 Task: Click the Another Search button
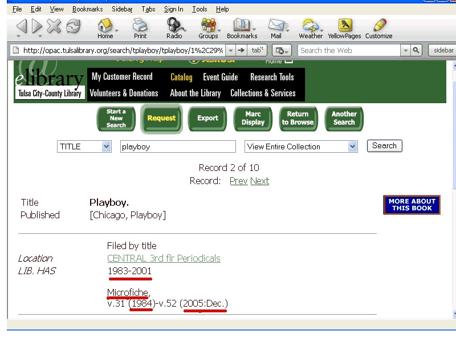[344, 119]
